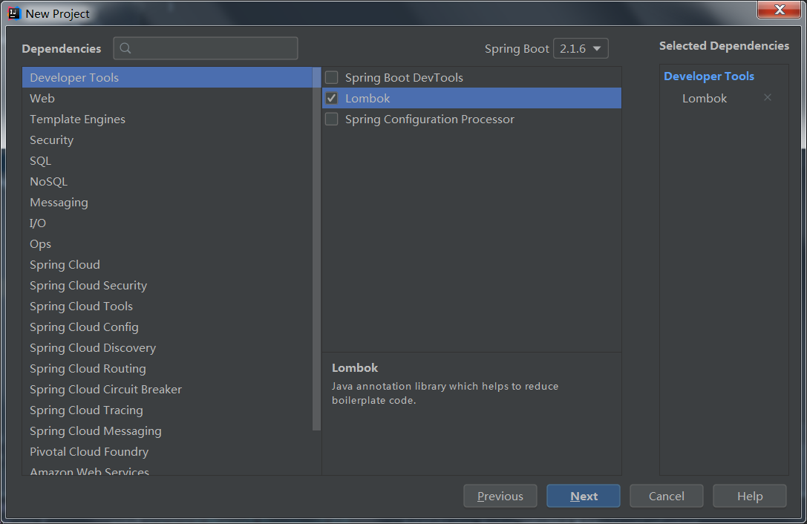The height and width of the screenshot is (524, 807).
Task: Select the Spring Cloud Tools category
Action: click(x=168, y=307)
